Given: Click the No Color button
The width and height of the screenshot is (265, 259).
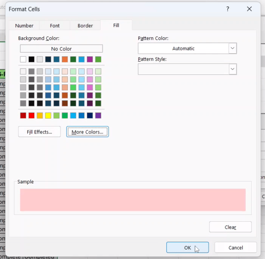Looking at the screenshot, I should pyautogui.click(x=61, y=49).
